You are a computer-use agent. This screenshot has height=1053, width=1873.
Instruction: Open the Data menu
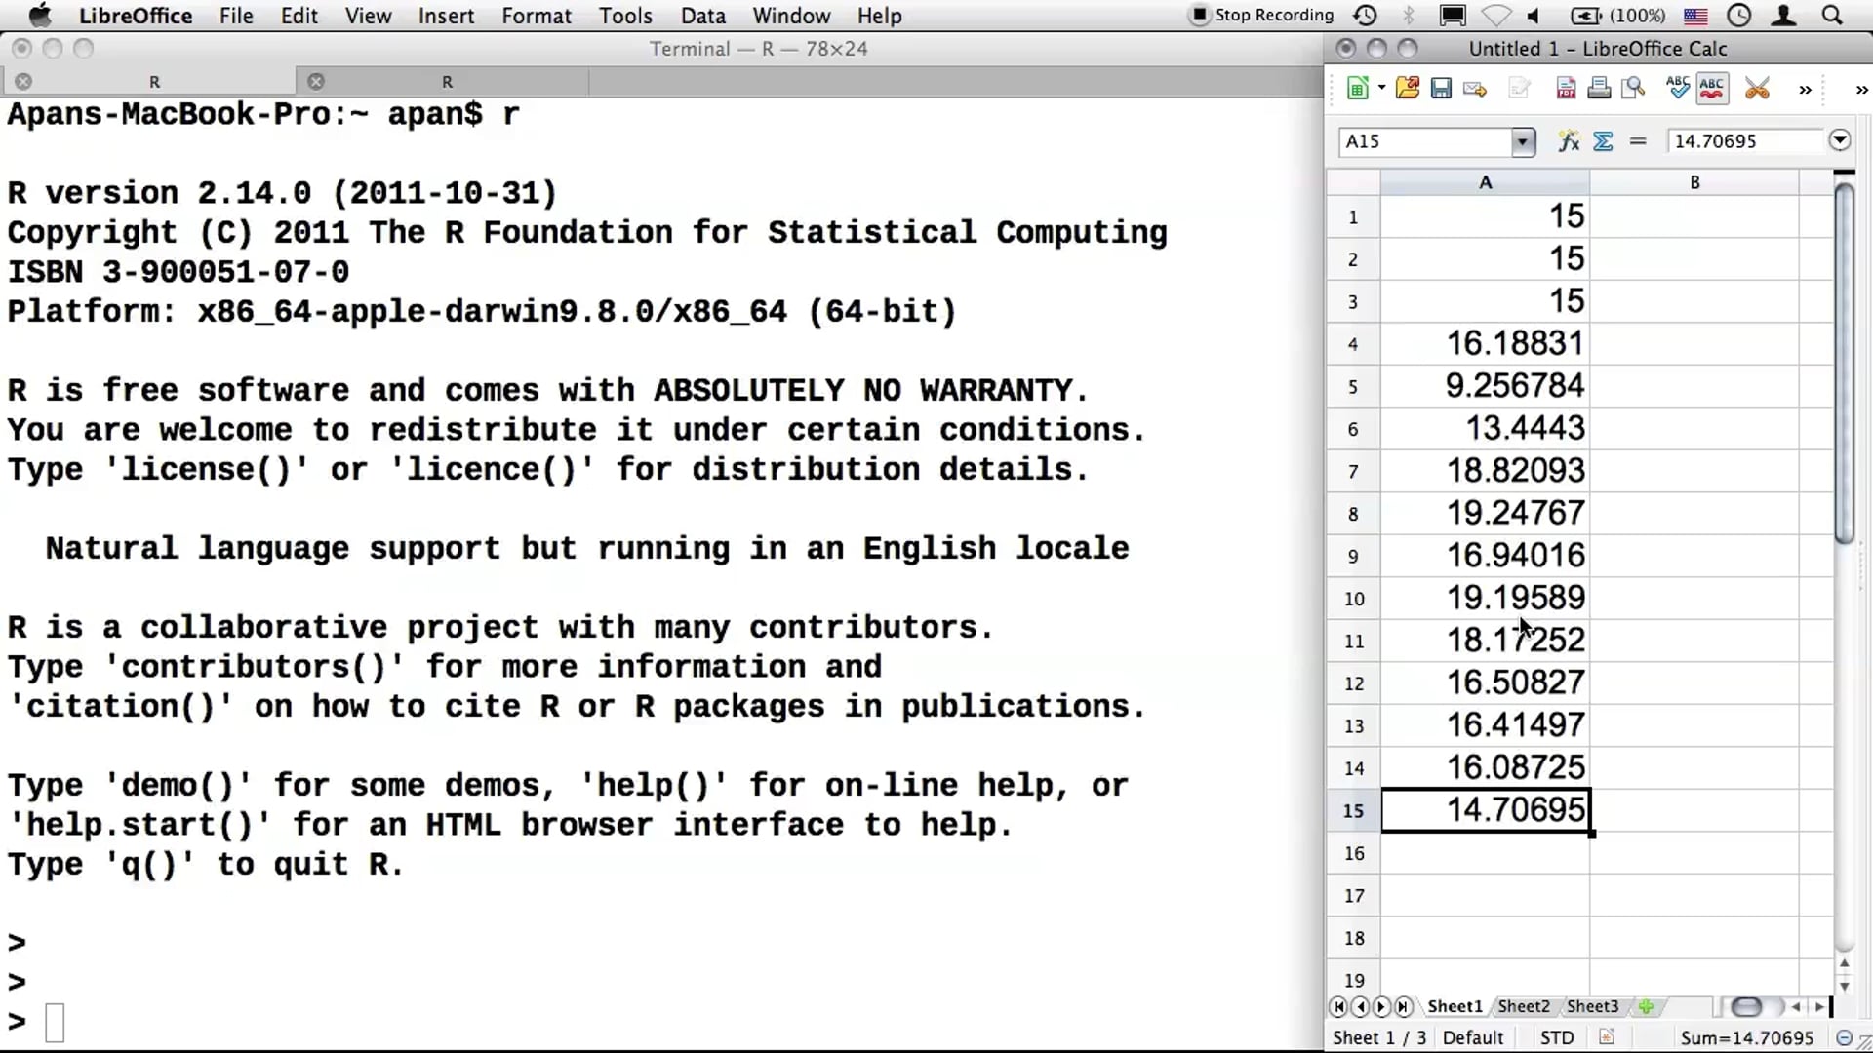pyautogui.click(x=702, y=16)
